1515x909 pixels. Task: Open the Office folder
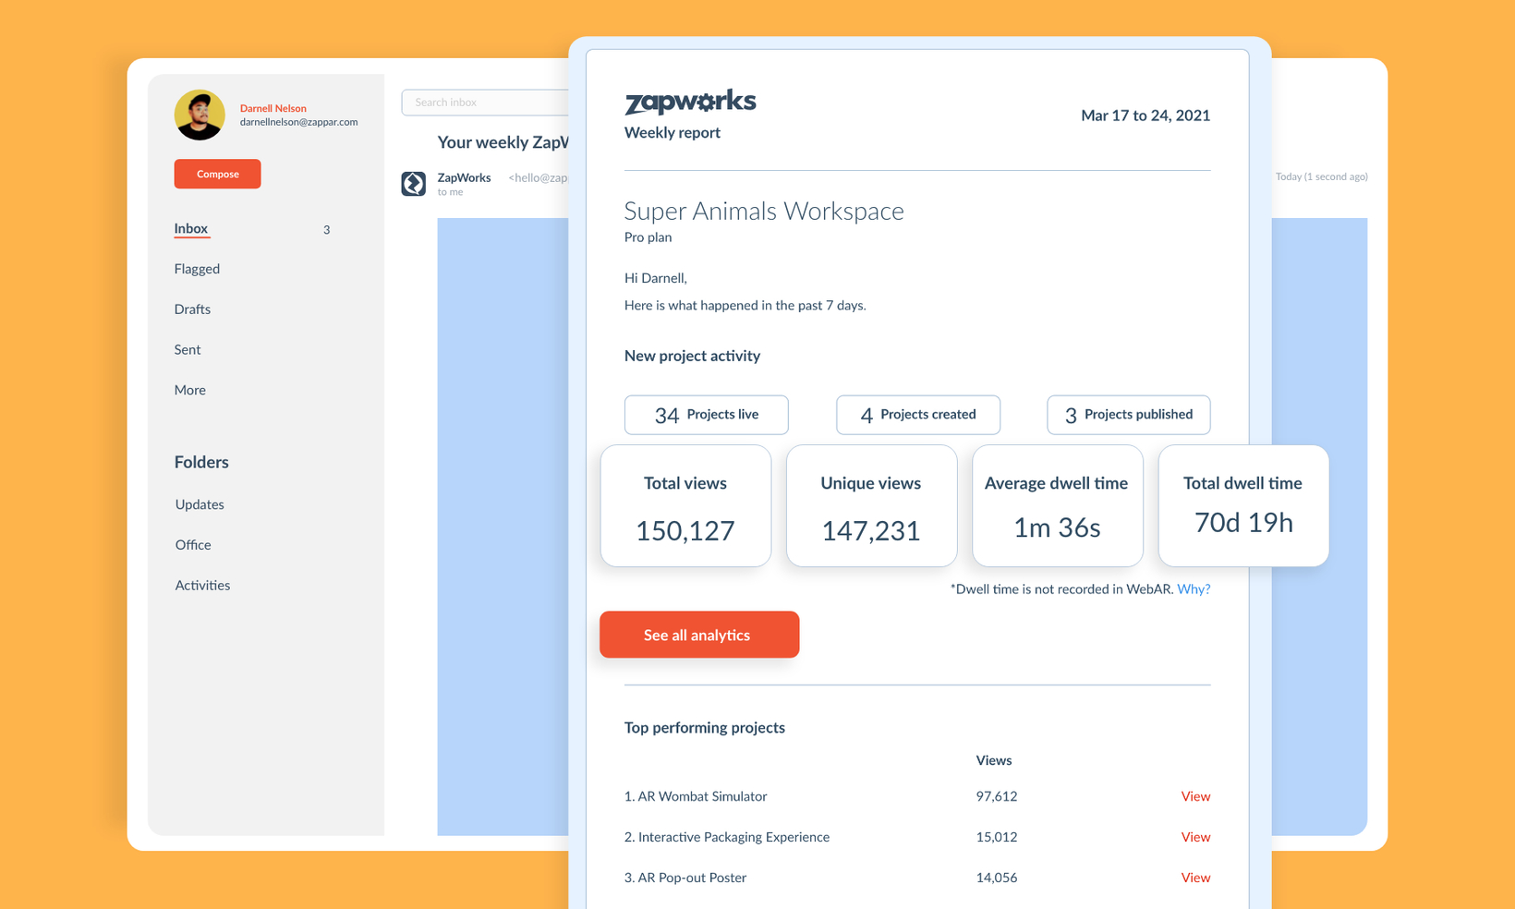(193, 545)
